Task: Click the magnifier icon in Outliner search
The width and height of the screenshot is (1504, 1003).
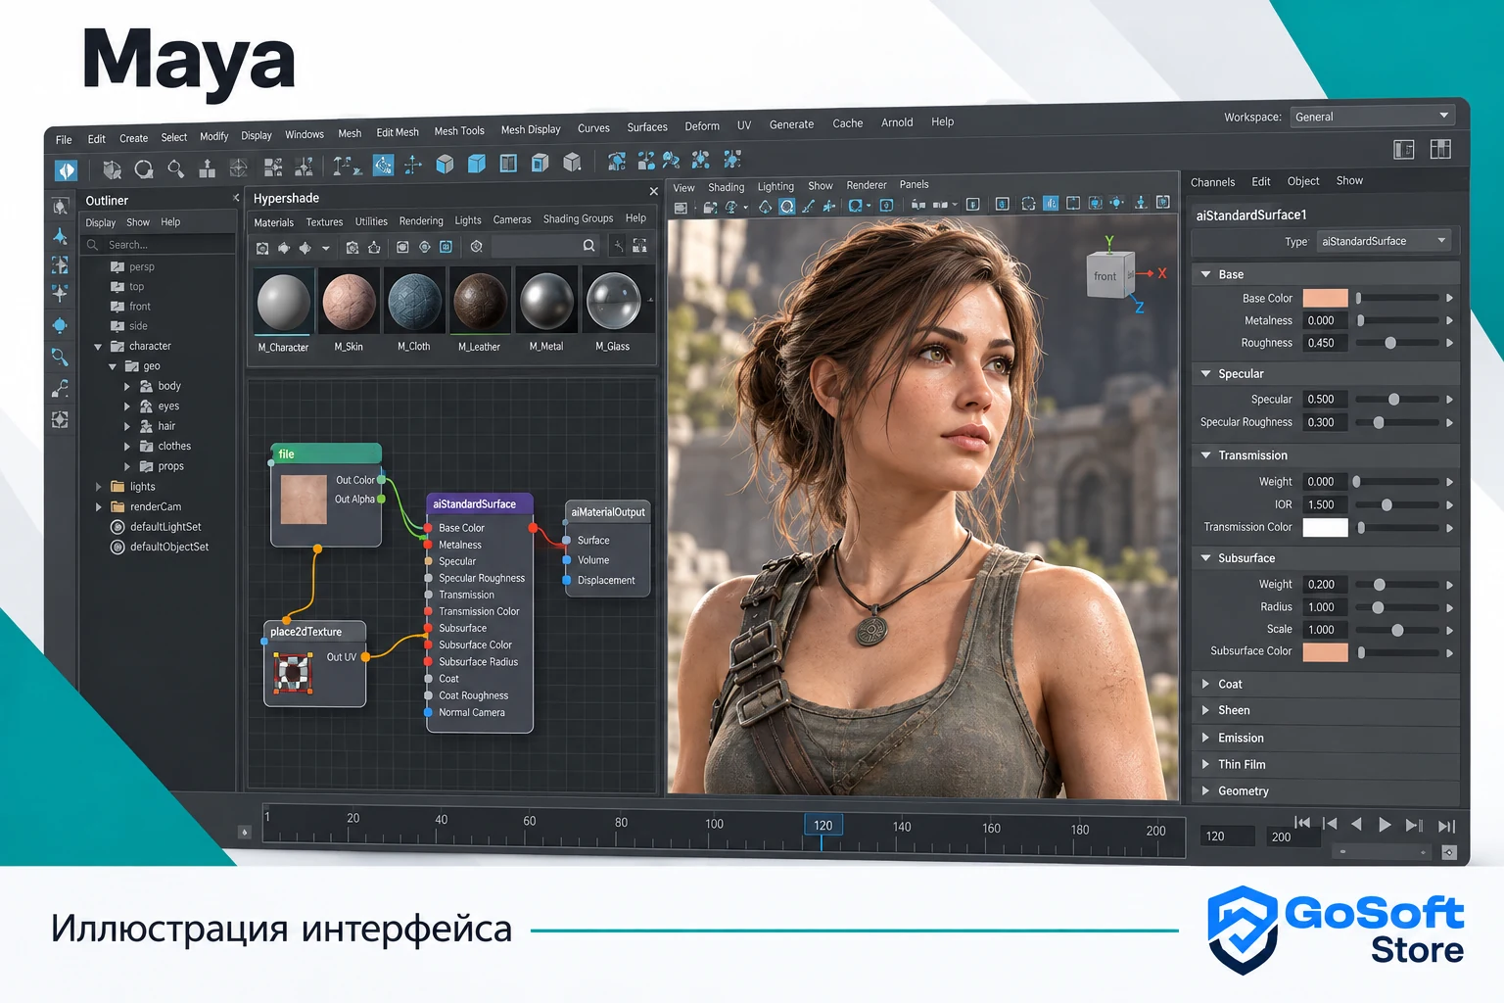Action: click(93, 245)
